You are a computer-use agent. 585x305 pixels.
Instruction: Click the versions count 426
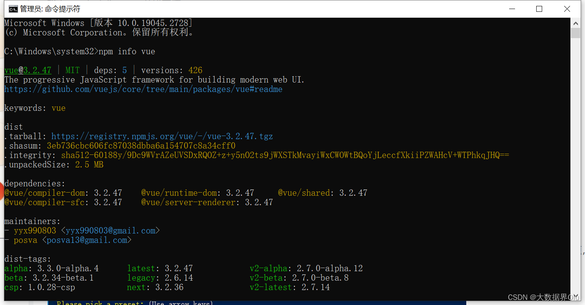click(195, 70)
